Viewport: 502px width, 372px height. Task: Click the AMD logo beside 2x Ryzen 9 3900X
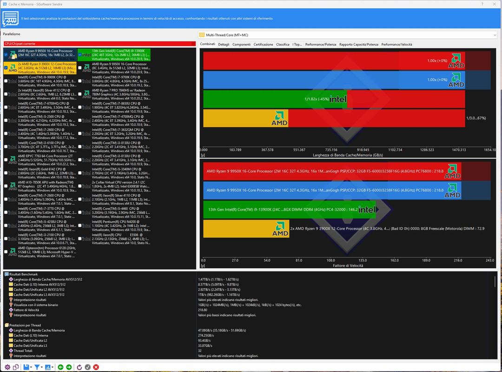tap(13, 68)
